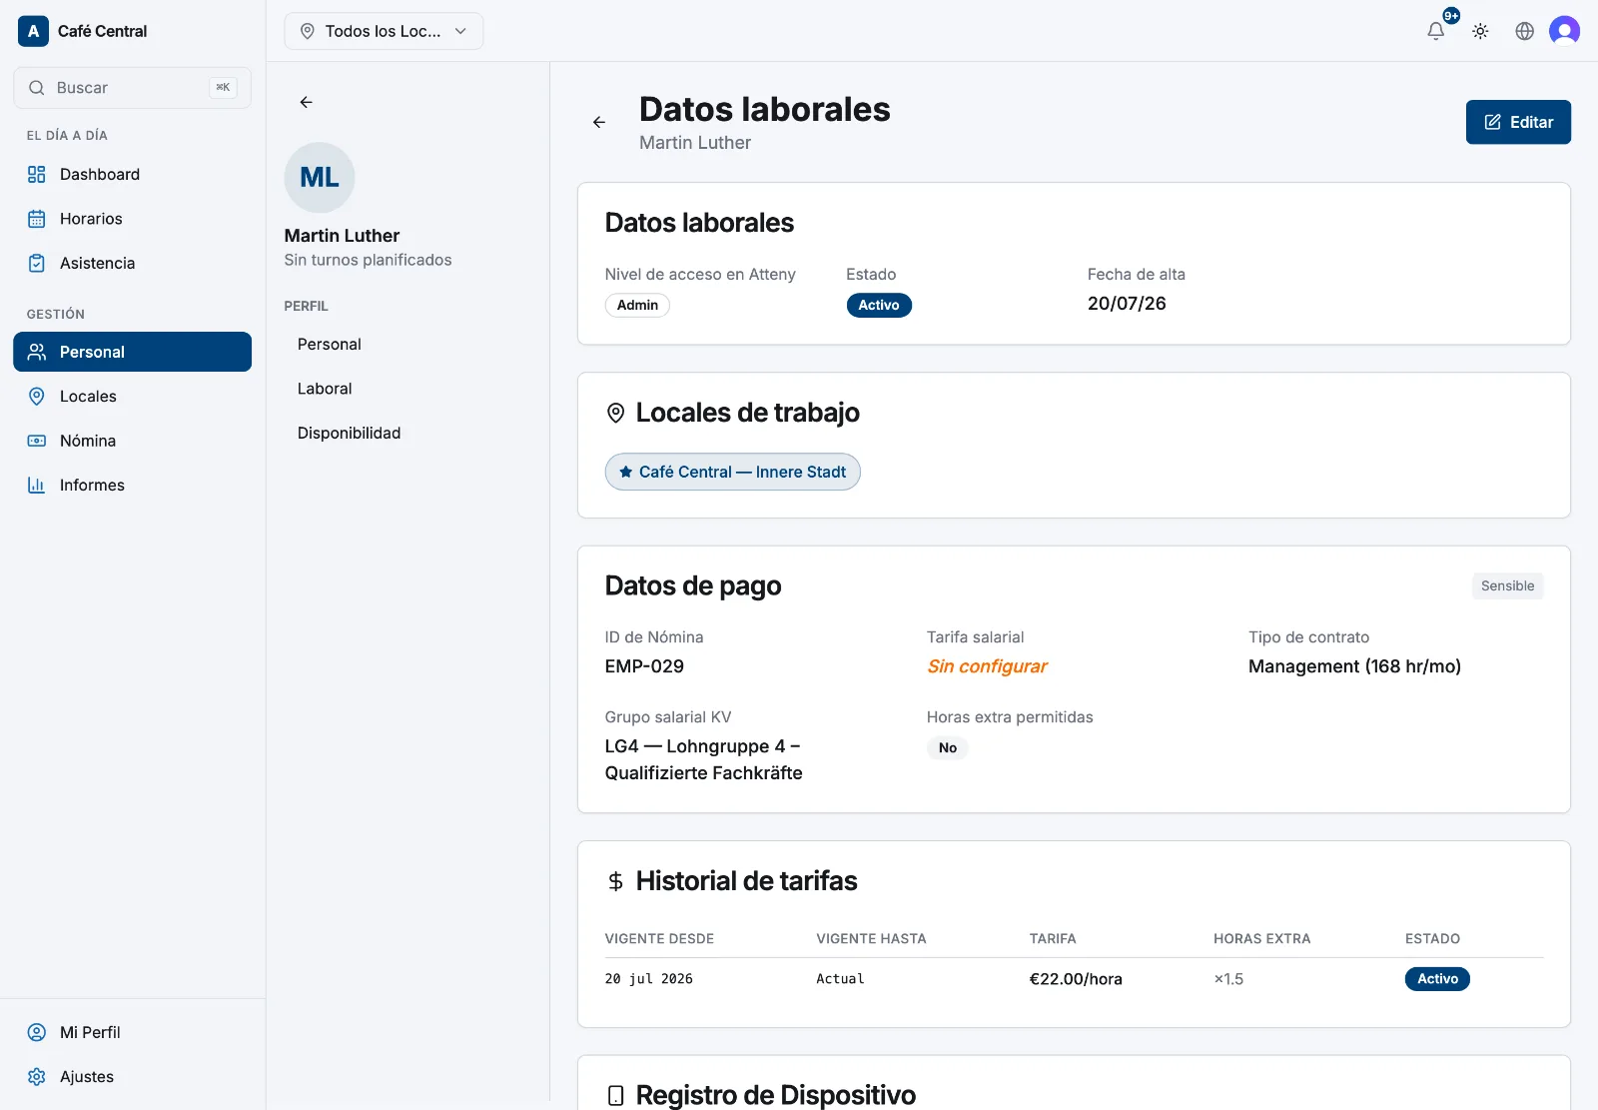Open the language globe icon
This screenshot has height=1110, width=1598.
click(x=1524, y=31)
